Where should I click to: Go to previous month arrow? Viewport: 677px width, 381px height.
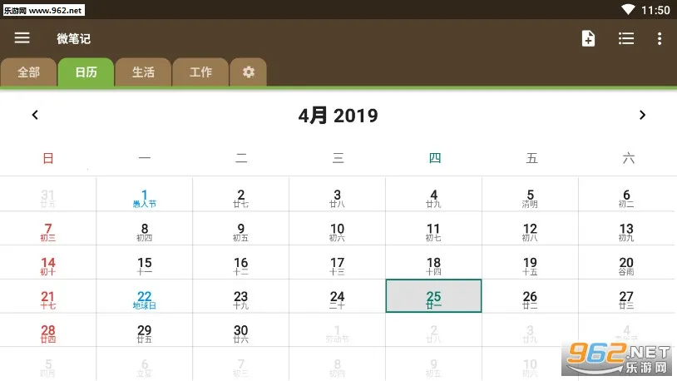click(x=35, y=115)
